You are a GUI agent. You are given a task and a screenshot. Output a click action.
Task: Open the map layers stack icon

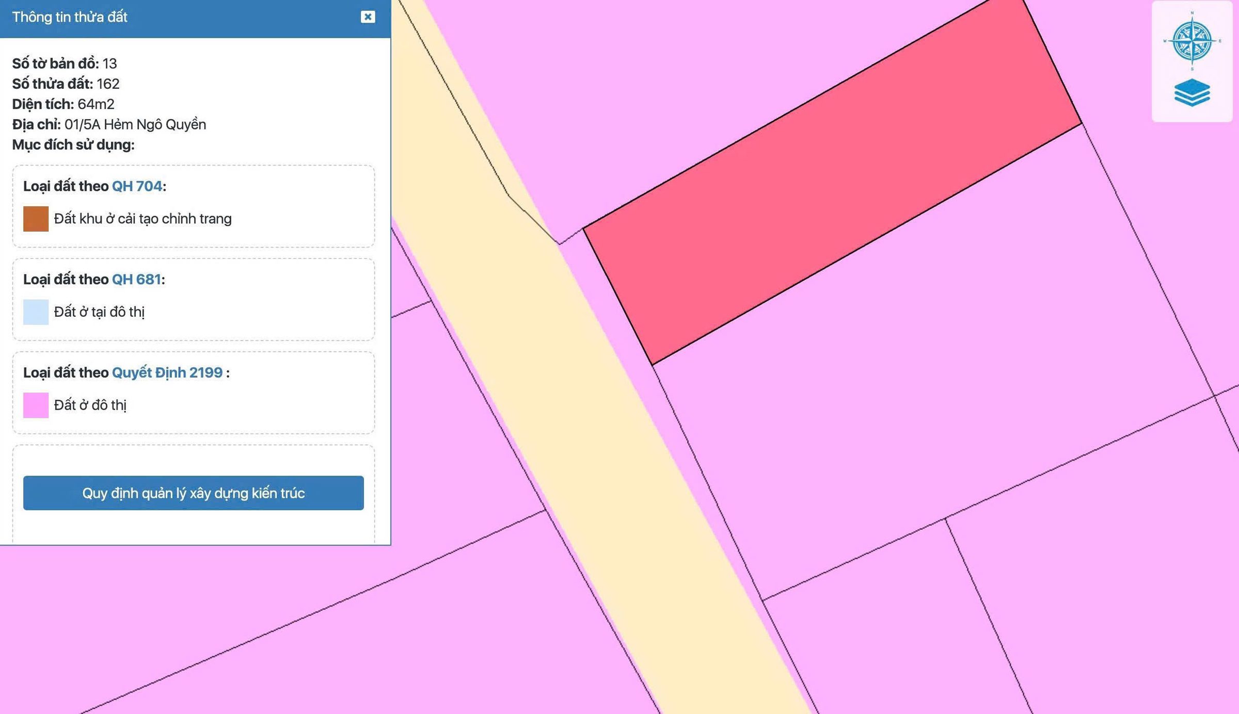coord(1192,92)
